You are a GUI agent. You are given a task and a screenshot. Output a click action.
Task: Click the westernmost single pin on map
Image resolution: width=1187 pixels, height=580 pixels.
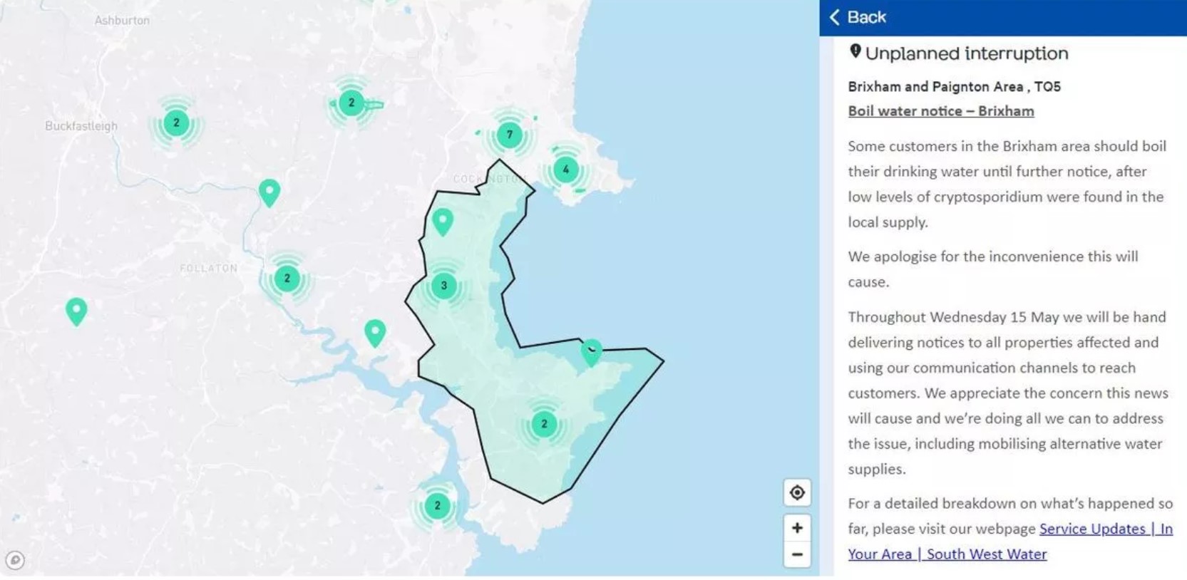(x=76, y=311)
